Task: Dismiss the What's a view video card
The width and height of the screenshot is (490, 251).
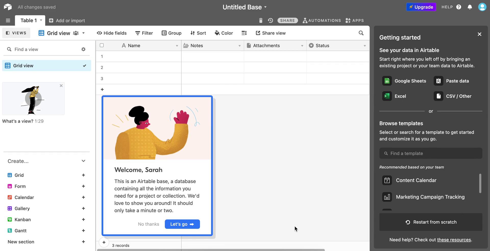Action: point(61,86)
